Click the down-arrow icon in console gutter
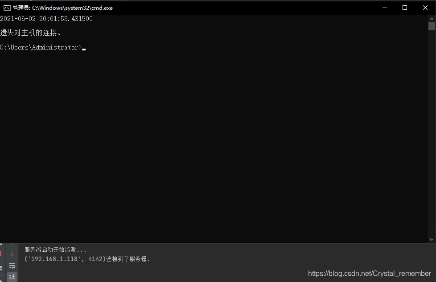The image size is (436, 282). pyautogui.click(x=12, y=253)
